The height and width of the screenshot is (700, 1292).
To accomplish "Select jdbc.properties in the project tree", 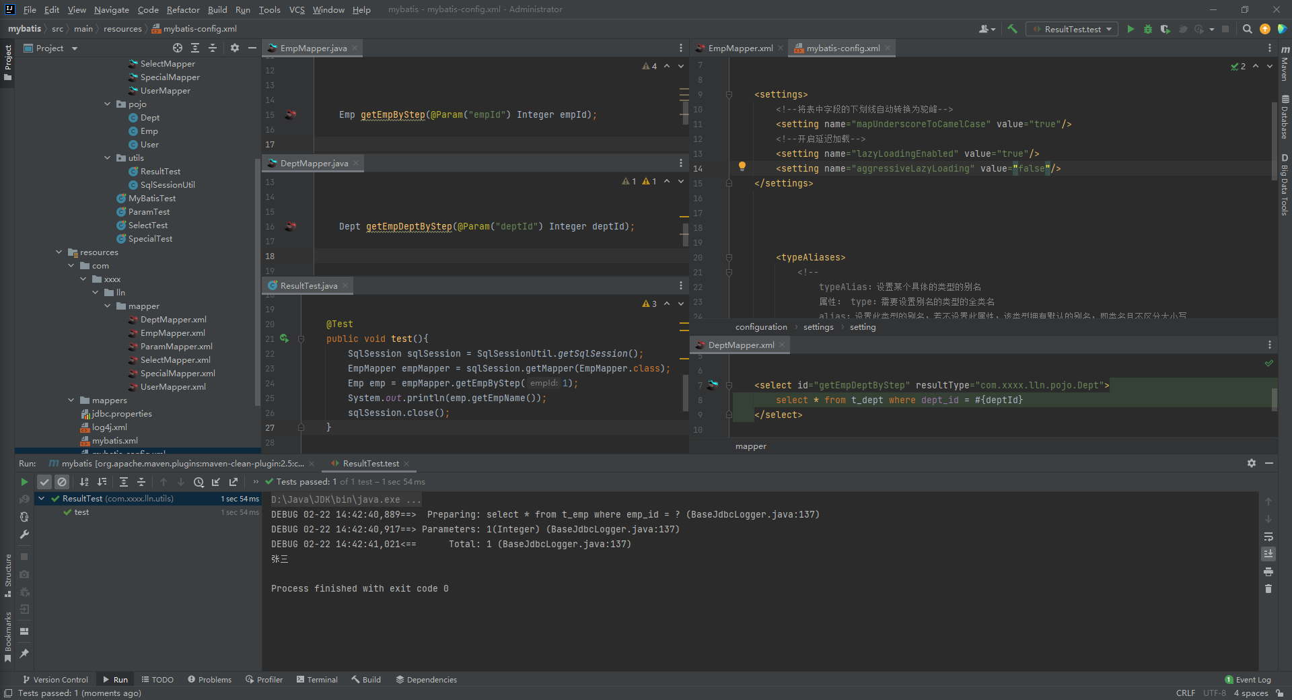I will click(121, 414).
